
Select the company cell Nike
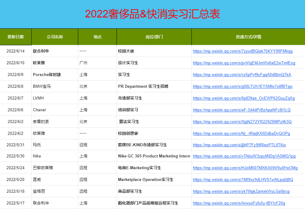point(55,156)
